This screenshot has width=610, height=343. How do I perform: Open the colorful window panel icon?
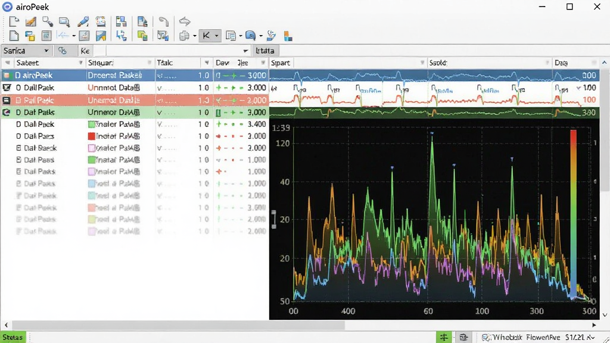click(100, 21)
